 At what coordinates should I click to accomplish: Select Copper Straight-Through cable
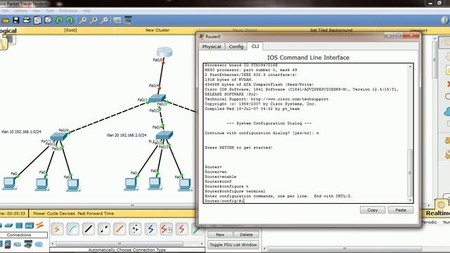click(89, 229)
